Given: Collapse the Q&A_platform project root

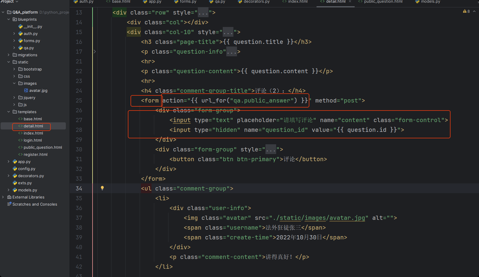Looking at the screenshot, I should [x=3, y=12].
